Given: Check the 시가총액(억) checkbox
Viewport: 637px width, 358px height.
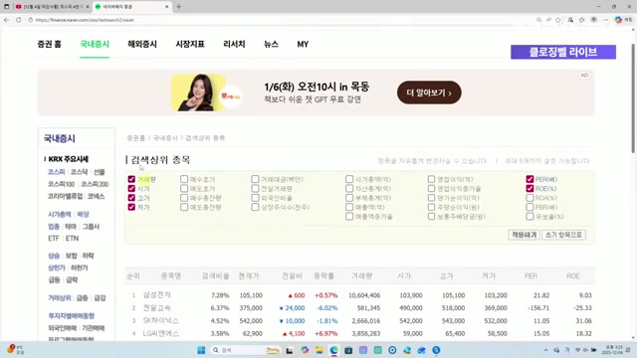Looking at the screenshot, I should tap(349, 179).
